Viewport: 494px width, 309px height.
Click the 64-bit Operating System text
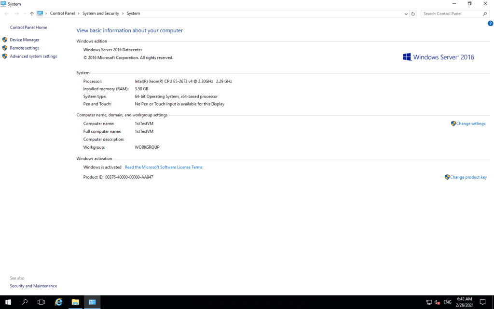tap(176, 97)
